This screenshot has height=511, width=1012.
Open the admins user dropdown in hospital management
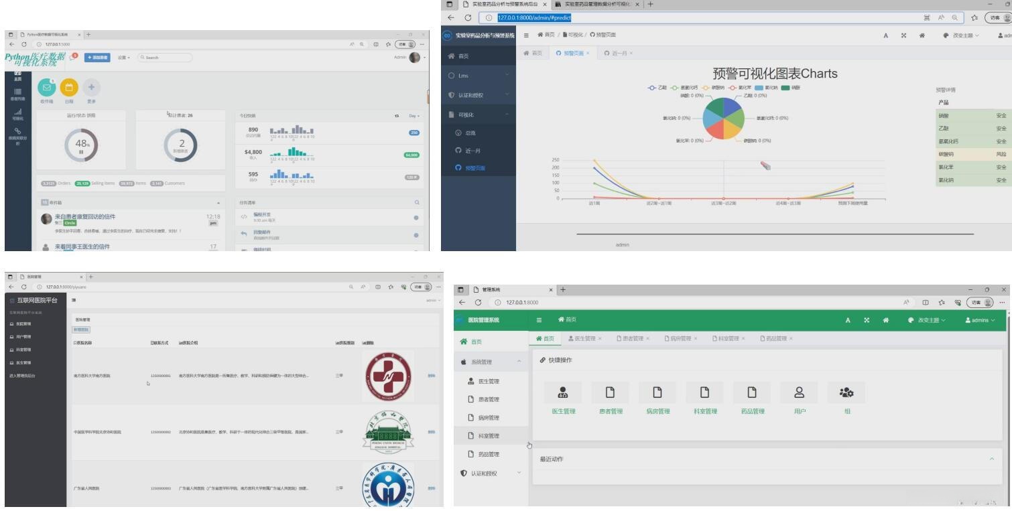979,320
